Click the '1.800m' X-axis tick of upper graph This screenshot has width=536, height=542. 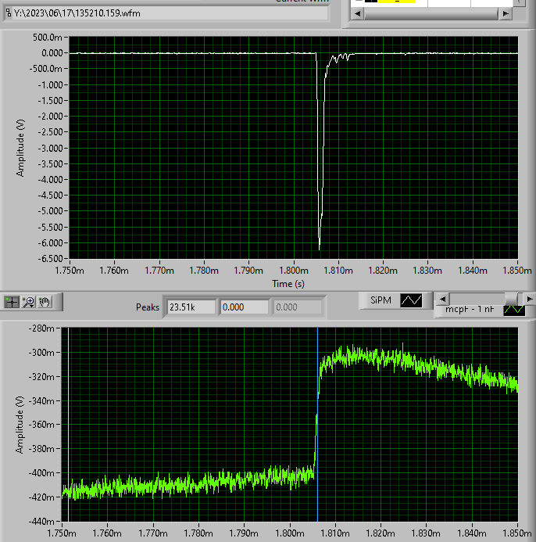click(294, 271)
